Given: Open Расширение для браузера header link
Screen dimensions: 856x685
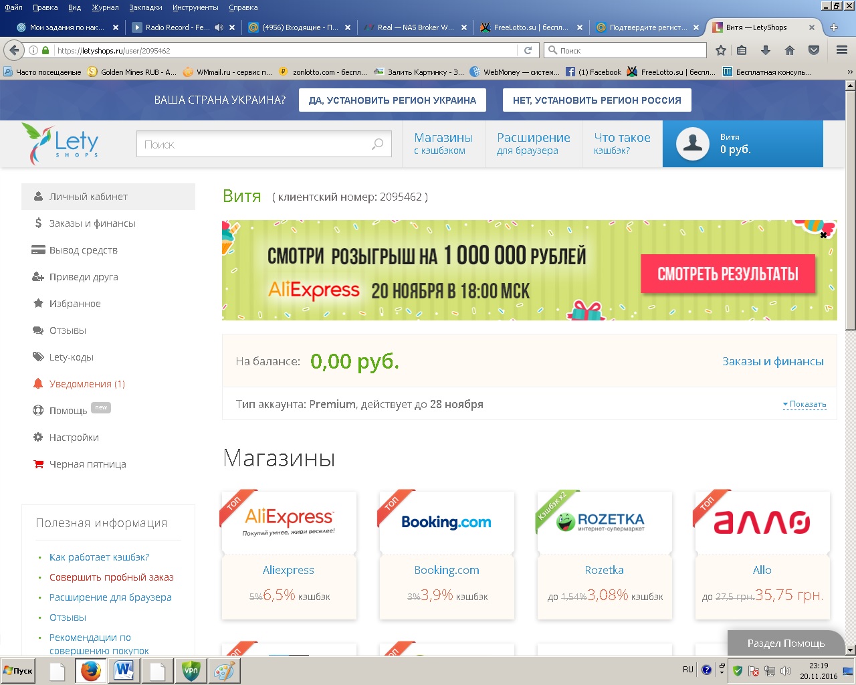Looking at the screenshot, I should coord(533,143).
